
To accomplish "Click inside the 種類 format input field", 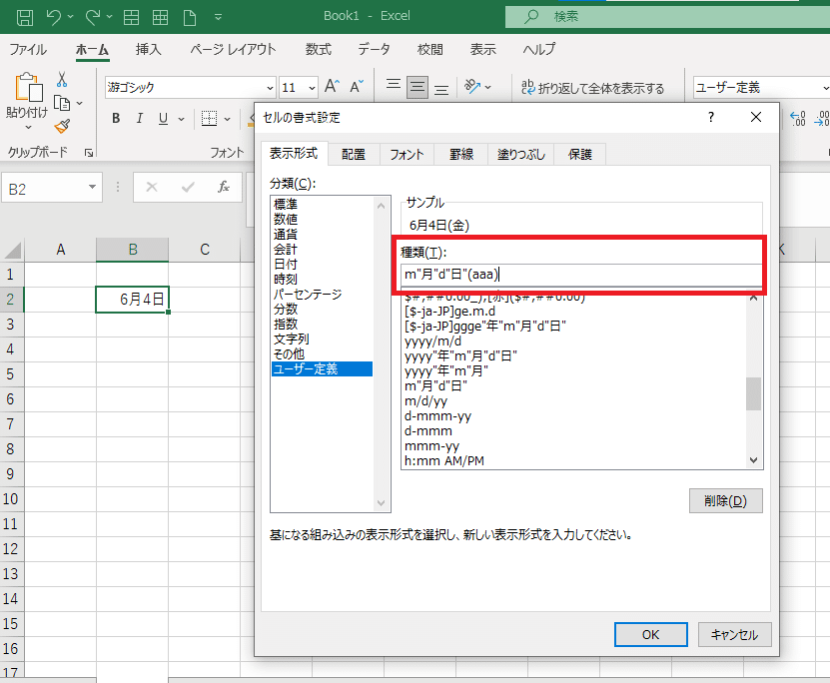I will tap(579, 274).
